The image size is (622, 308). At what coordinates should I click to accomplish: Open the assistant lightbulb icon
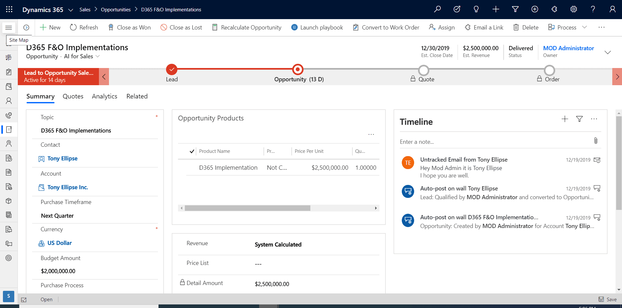coord(476,9)
